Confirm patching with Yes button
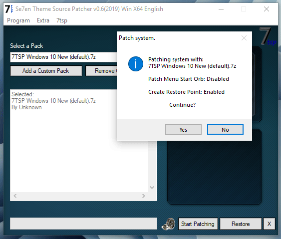This screenshot has width=281, height=239. [183, 130]
